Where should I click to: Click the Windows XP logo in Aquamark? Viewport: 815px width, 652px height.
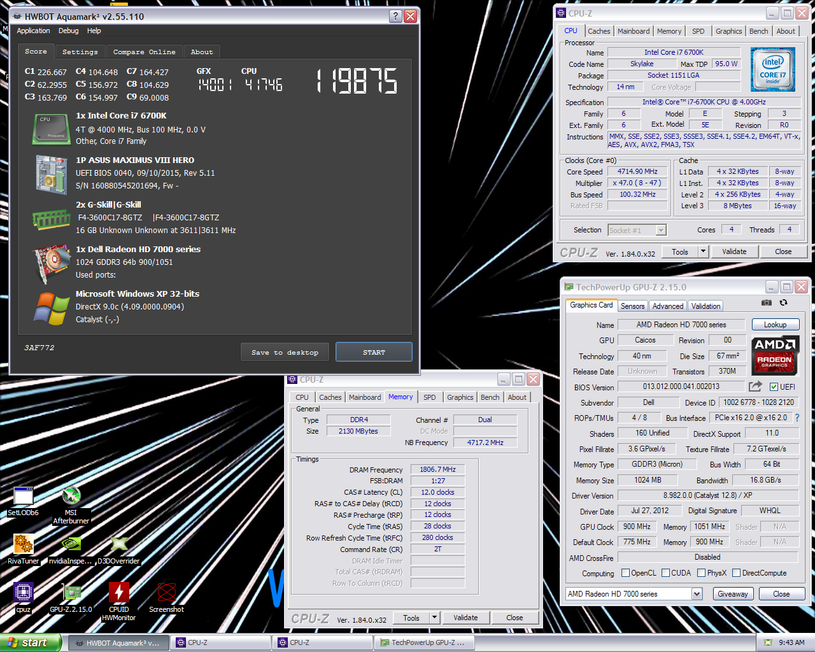point(52,309)
